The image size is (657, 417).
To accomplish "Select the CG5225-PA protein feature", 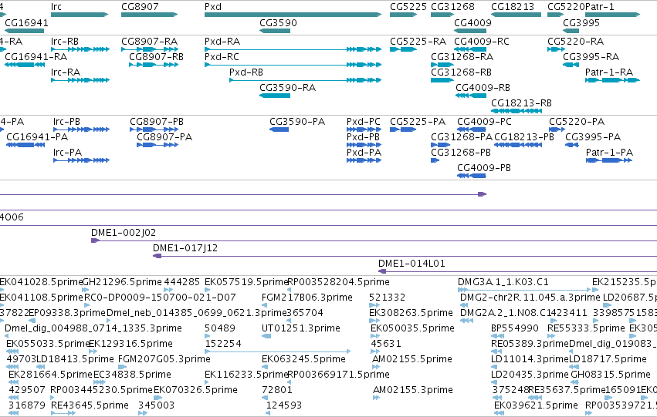I will (x=403, y=129).
